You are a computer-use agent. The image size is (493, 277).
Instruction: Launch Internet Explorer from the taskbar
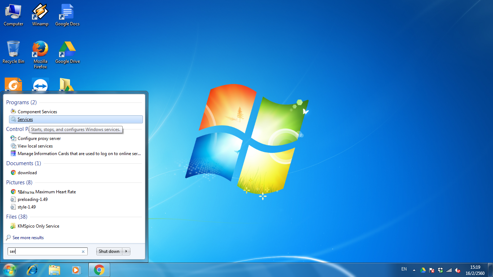coord(32,270)
